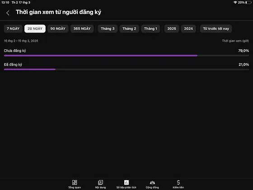Open the Cộng đồng community icon

click(x=152, y=183)
